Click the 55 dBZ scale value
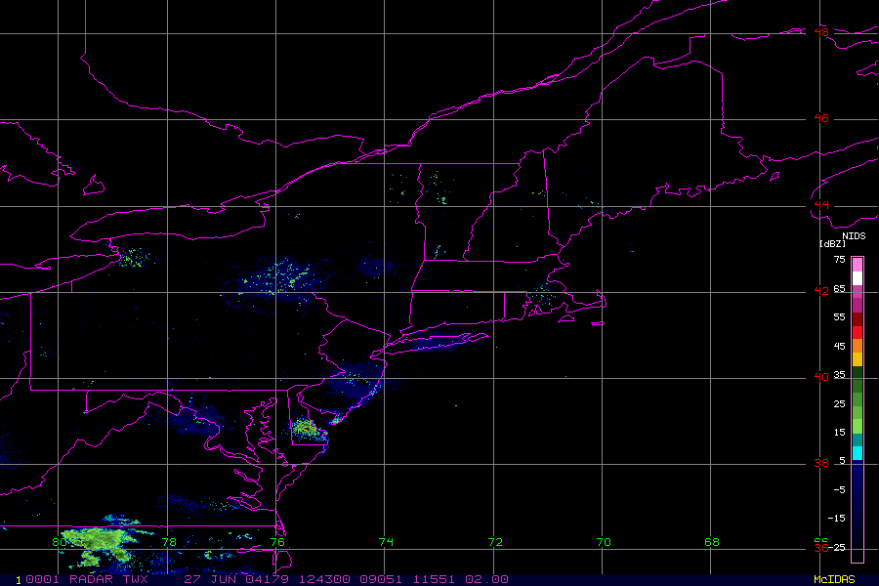This screenshot has width=879, height=586. pyautogui.click(x=839, y=317)
